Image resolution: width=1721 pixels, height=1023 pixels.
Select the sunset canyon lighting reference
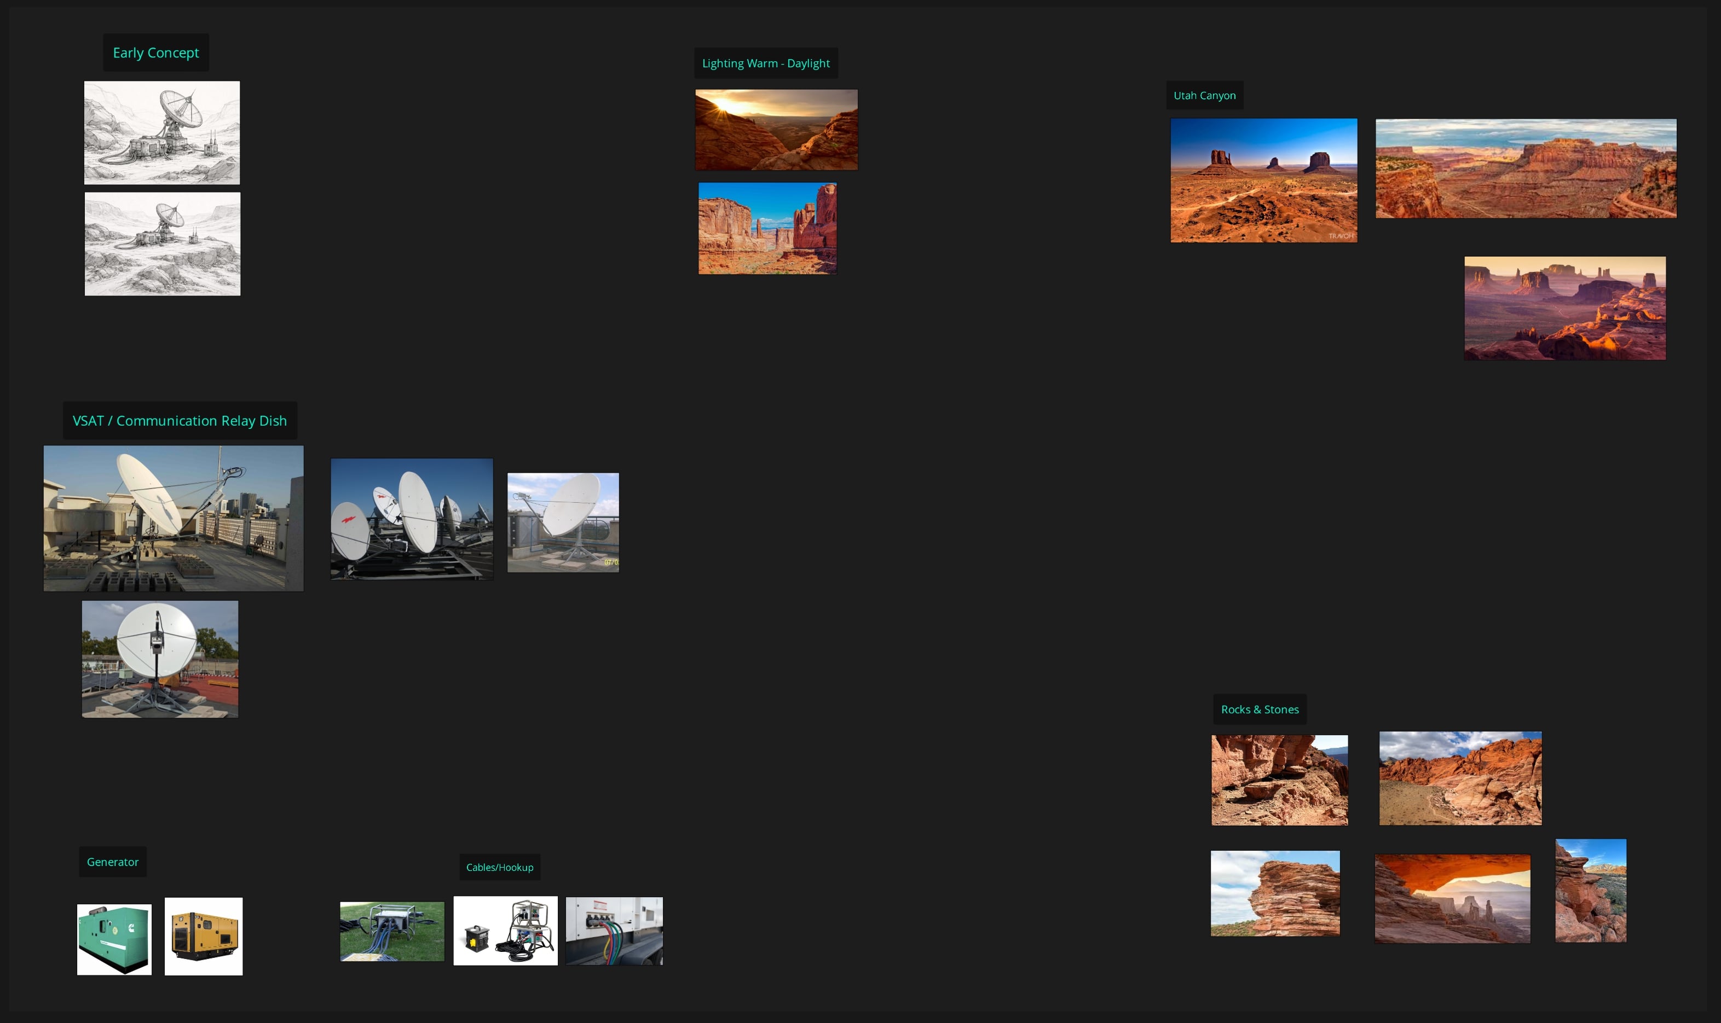(x=776, y=130)
